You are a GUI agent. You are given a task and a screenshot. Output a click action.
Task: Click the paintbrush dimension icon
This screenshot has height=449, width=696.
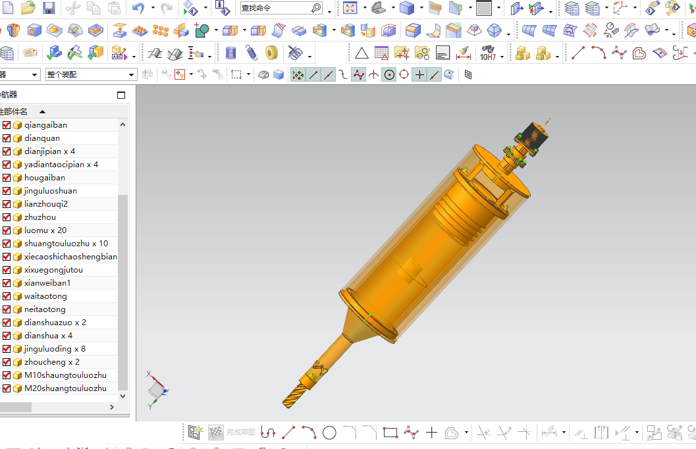click(x=464, y=53)
